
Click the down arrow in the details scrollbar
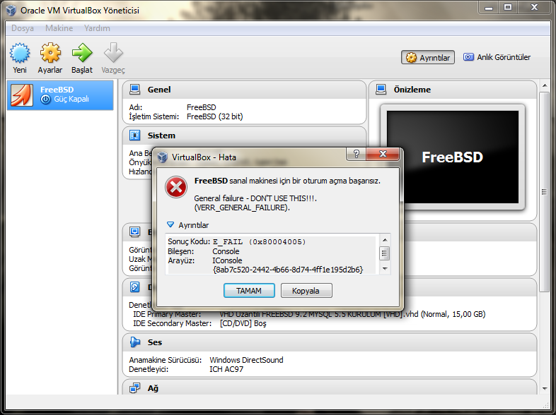(x=385, y=268)
